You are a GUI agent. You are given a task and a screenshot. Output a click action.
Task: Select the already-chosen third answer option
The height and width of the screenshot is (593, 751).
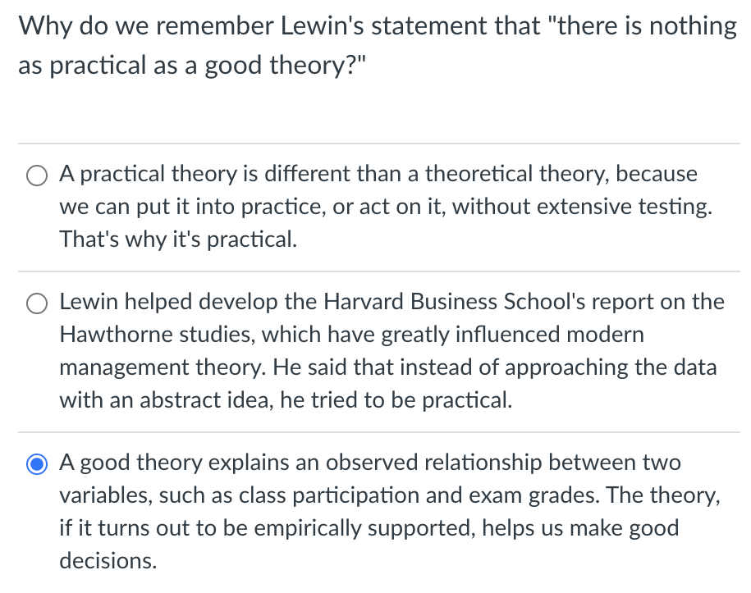pos(36,463)
